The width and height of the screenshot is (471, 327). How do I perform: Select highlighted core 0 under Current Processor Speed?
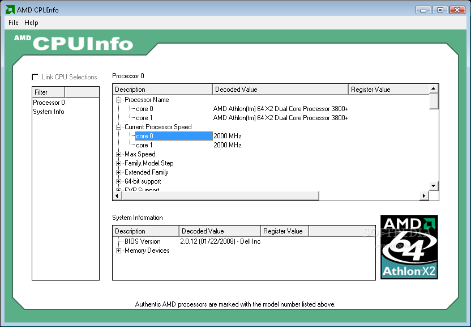[174, 136]
